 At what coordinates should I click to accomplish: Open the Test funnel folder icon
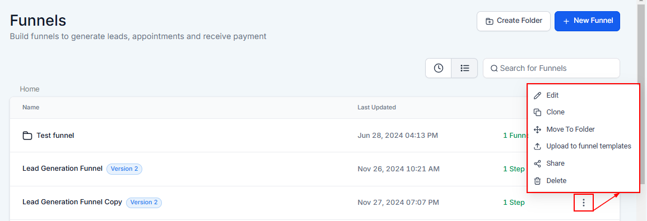[27, 136]
